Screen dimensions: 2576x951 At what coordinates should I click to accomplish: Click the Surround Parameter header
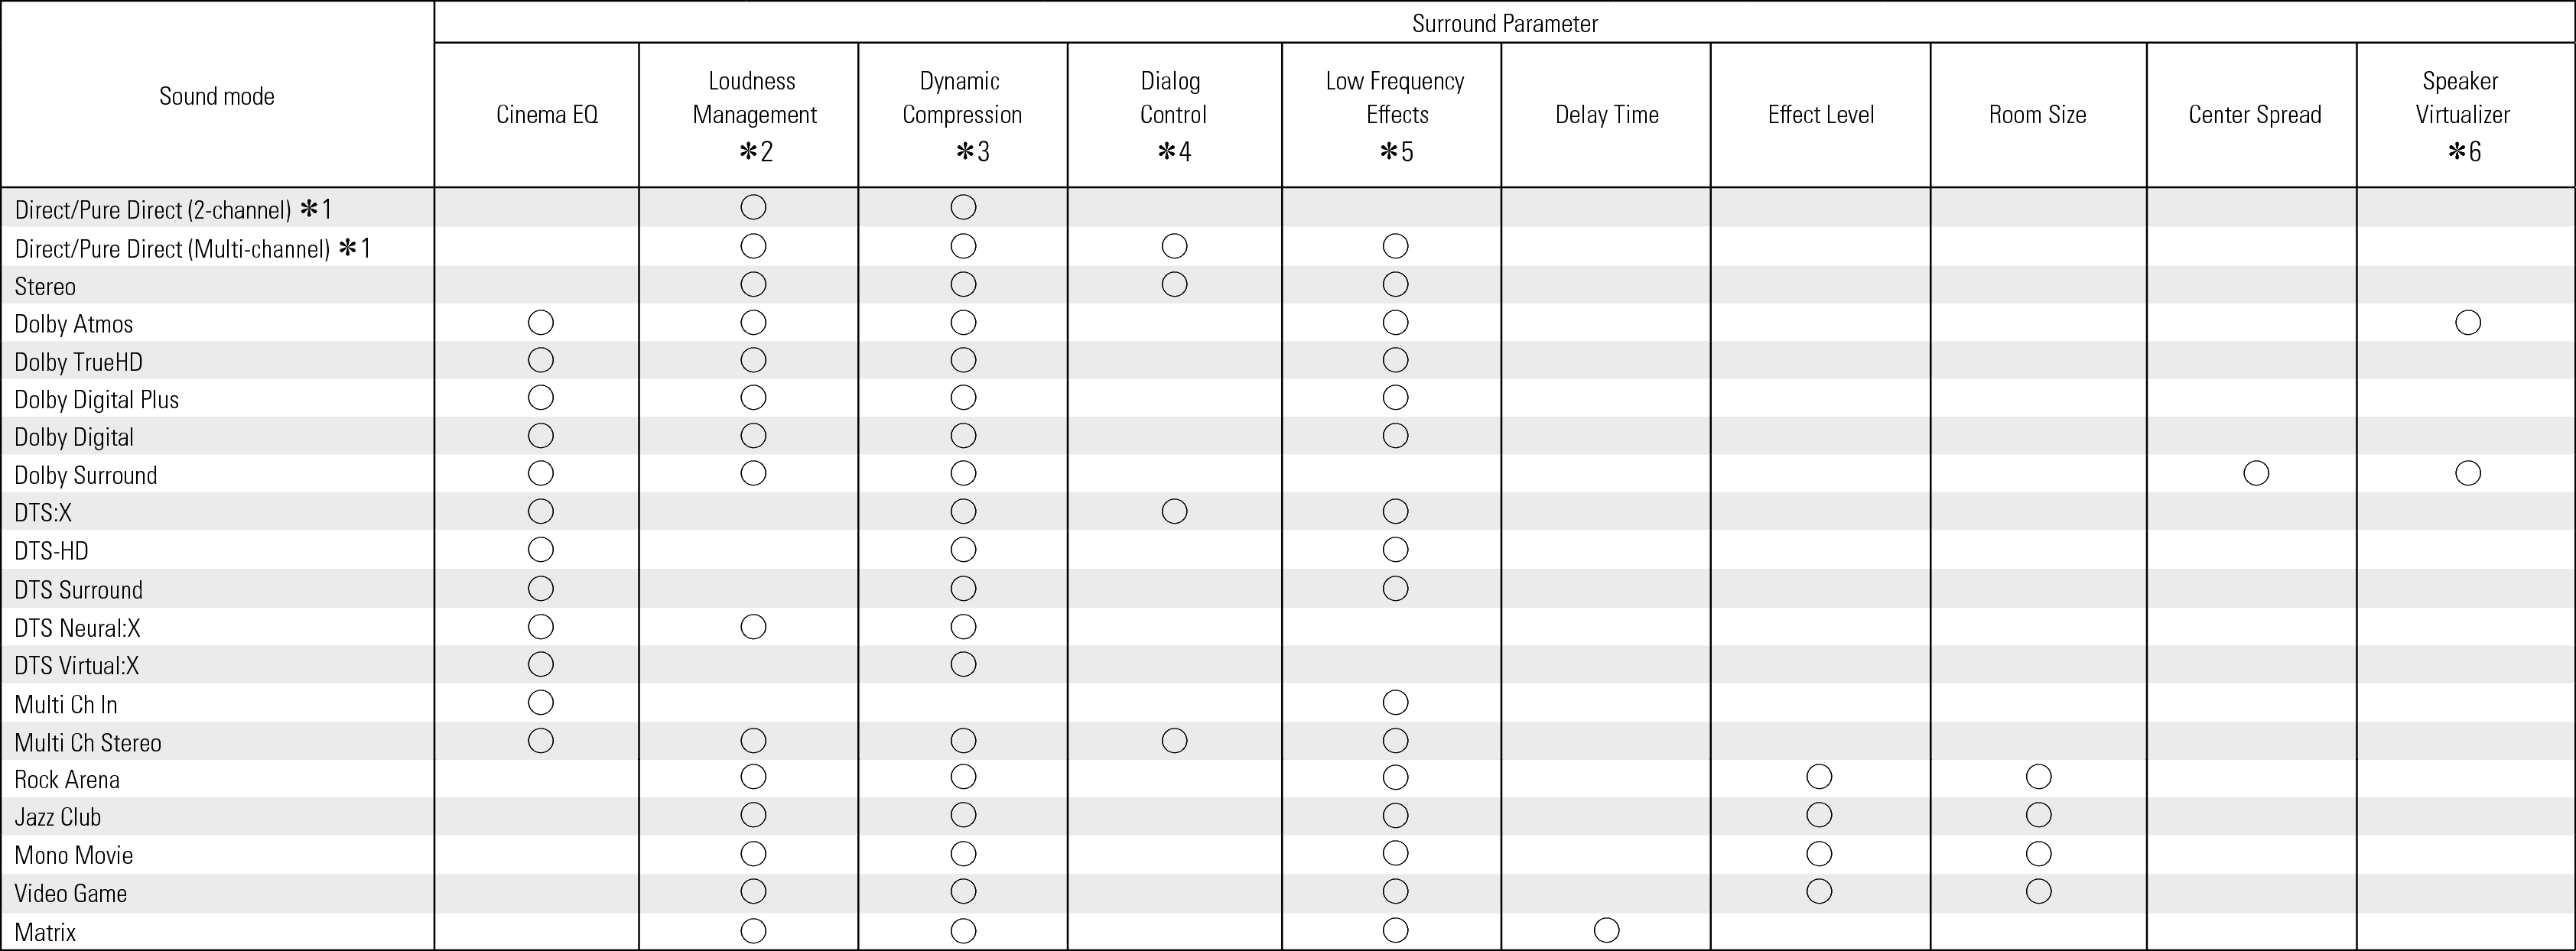click(1504, 23)
